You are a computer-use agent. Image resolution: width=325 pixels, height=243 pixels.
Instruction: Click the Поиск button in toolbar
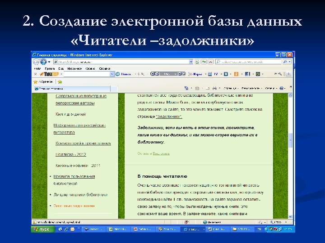click(124, 74)
